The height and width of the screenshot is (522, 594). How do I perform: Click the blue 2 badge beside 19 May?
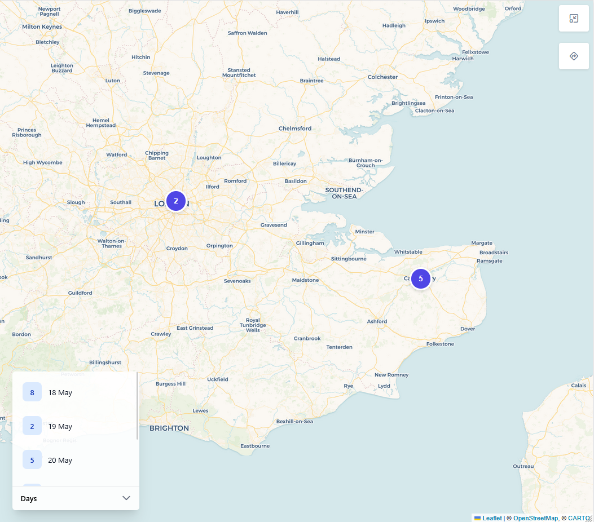click(32, 426)
